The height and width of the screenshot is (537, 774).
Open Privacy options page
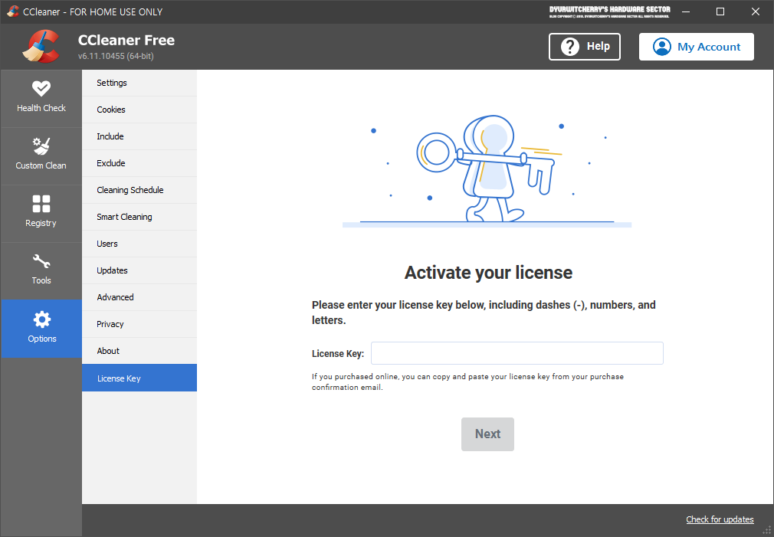point(139,324)
